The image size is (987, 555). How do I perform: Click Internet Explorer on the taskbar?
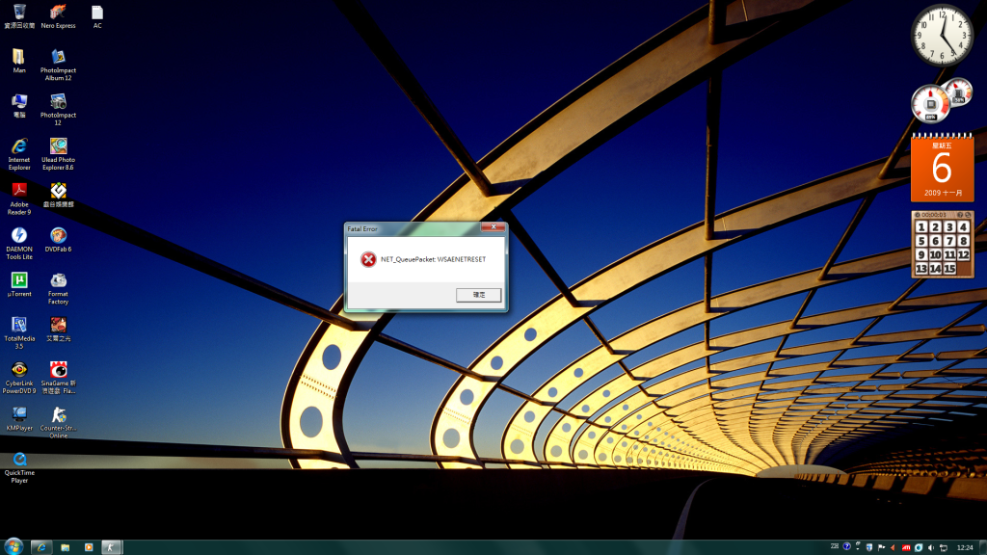click(41, 546)
